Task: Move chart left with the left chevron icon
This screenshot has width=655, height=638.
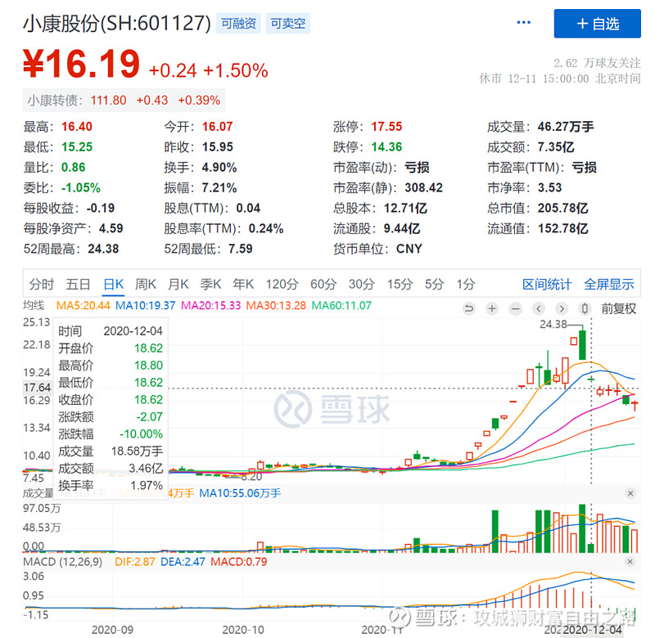Action: 539,309
